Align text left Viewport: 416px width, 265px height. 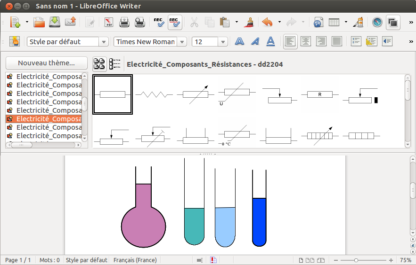(290, 41)
